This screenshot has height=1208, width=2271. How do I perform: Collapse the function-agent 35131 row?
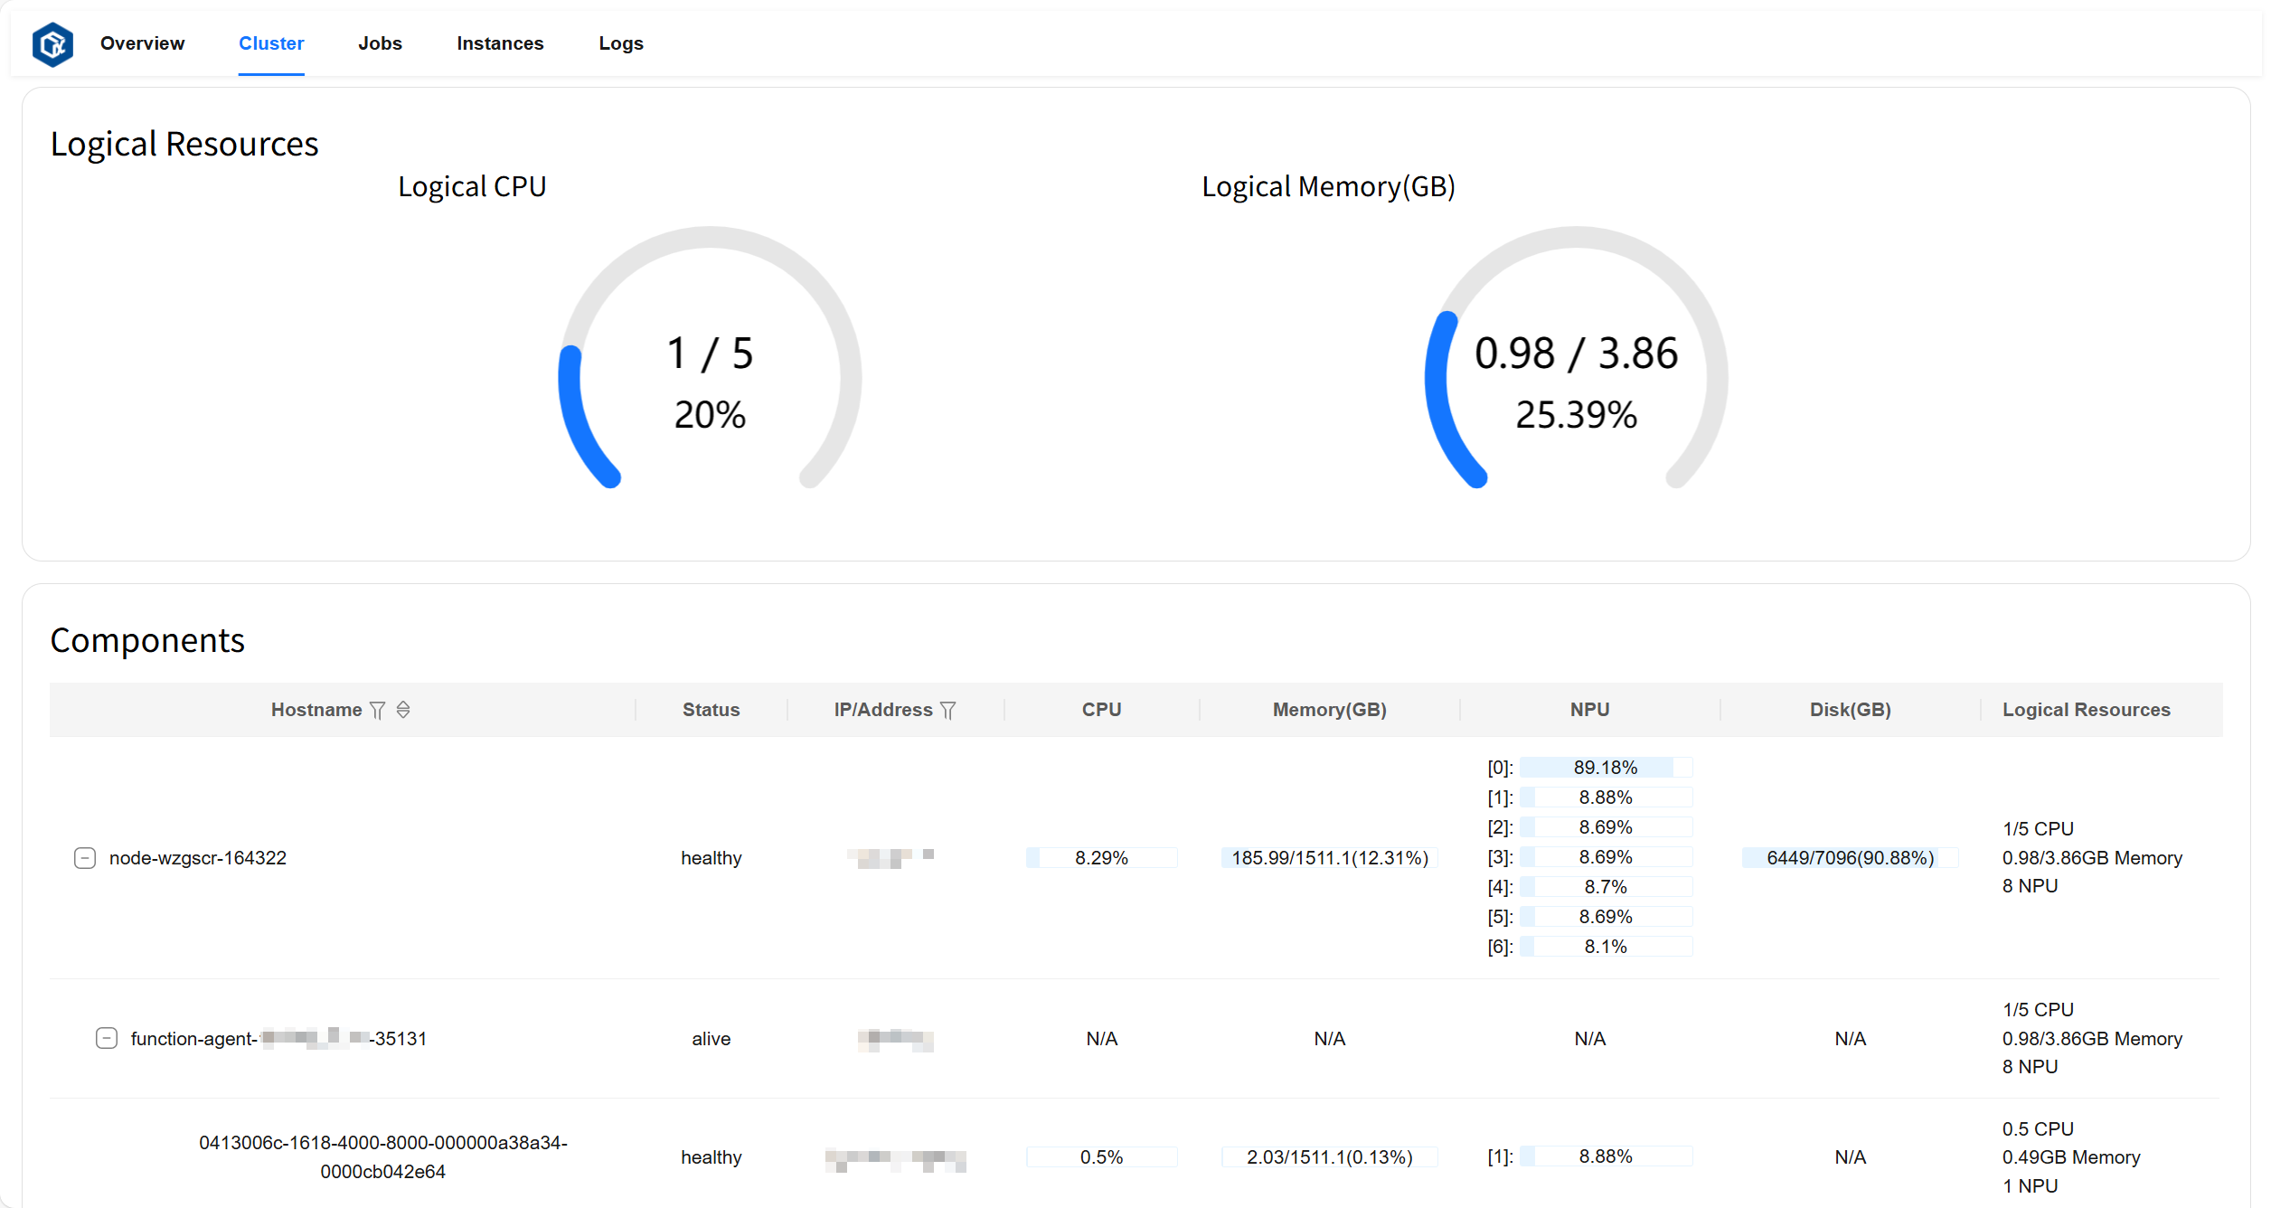click(x=107, y=1038)
